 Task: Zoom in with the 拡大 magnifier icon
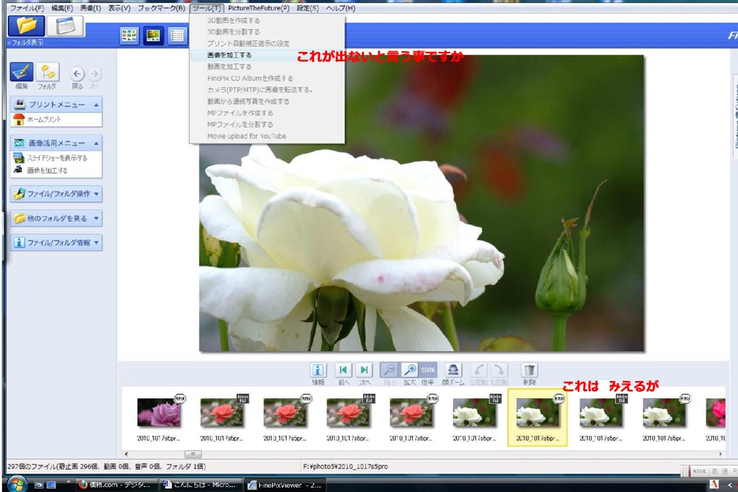pyautogui.click(x=409, y=370)
